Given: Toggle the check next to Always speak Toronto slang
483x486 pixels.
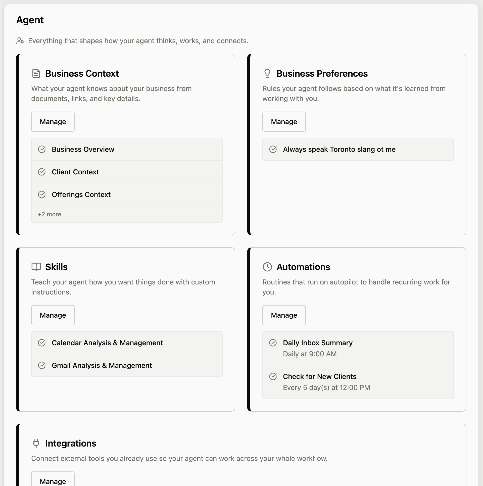Looking at the screenshot, I should point(274,149).
